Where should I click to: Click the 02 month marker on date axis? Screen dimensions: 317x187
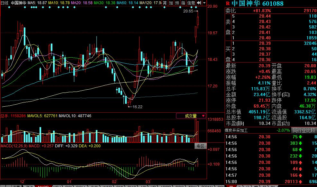114,182
